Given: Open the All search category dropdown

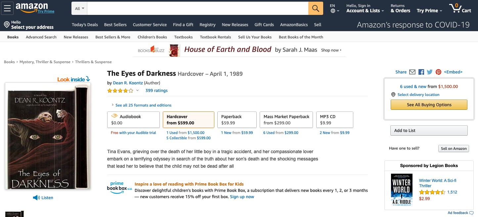Looking at the screenshot, I should [x=79, y=9].
